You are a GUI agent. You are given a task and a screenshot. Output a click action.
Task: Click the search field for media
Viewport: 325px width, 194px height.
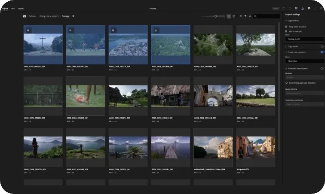pos(267,16)
